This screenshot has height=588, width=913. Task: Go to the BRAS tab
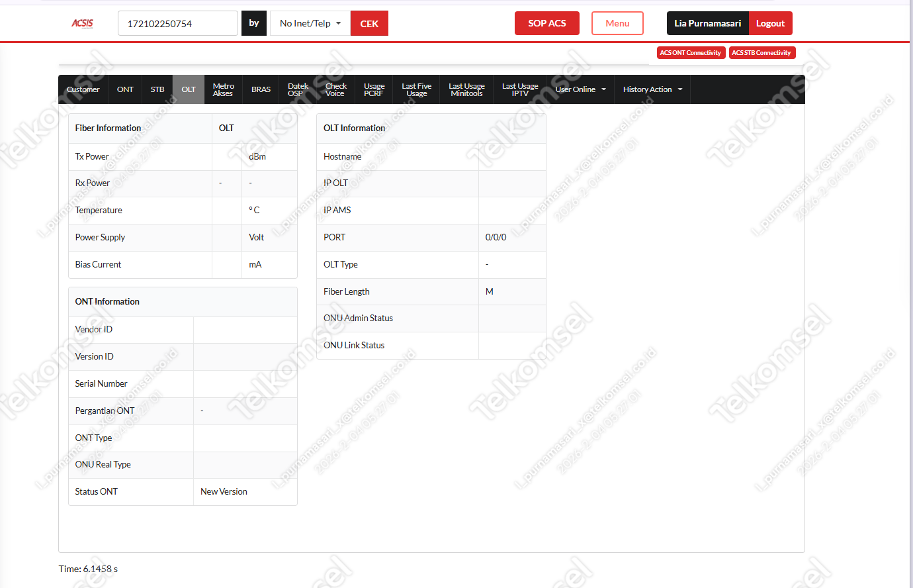click(x=261, y=89)
